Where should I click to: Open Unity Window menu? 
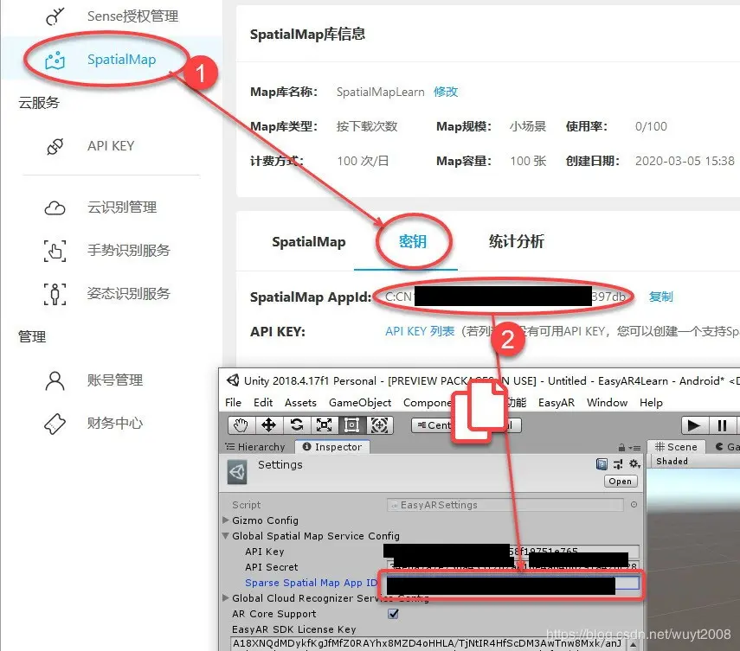607,403
